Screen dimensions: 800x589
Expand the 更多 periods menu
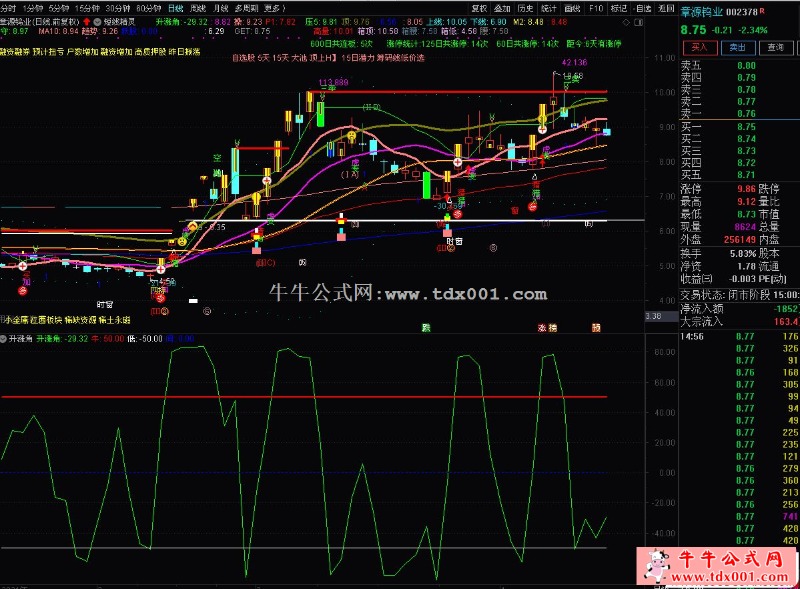[x=274, y=8]
